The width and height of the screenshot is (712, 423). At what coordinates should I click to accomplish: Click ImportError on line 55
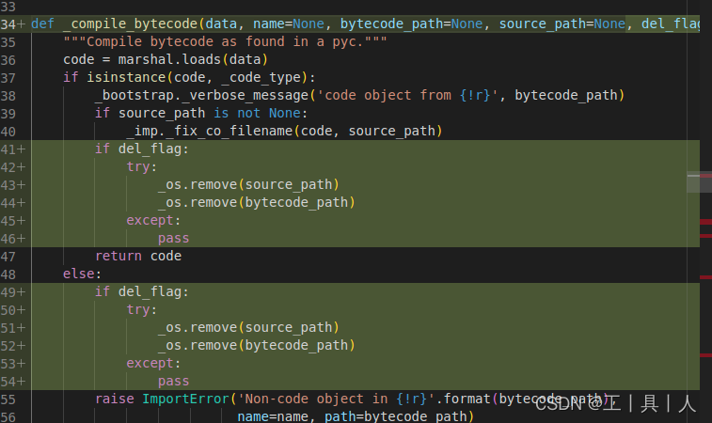coord(186,399)
